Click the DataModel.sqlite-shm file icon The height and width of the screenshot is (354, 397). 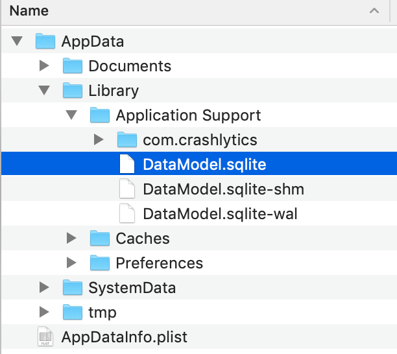point(127,189)
